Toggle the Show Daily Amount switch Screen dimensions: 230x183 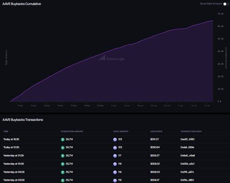click(225, 4)
